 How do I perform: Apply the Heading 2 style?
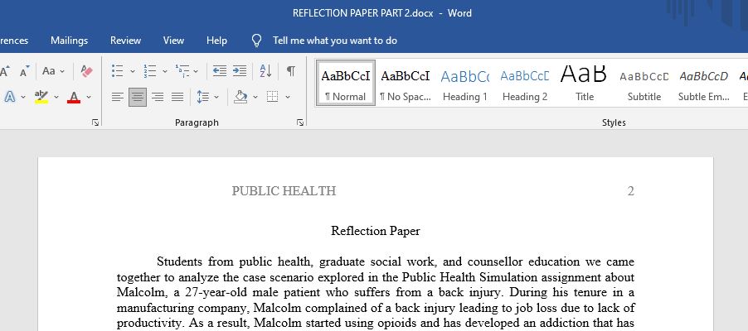point(525,83)
